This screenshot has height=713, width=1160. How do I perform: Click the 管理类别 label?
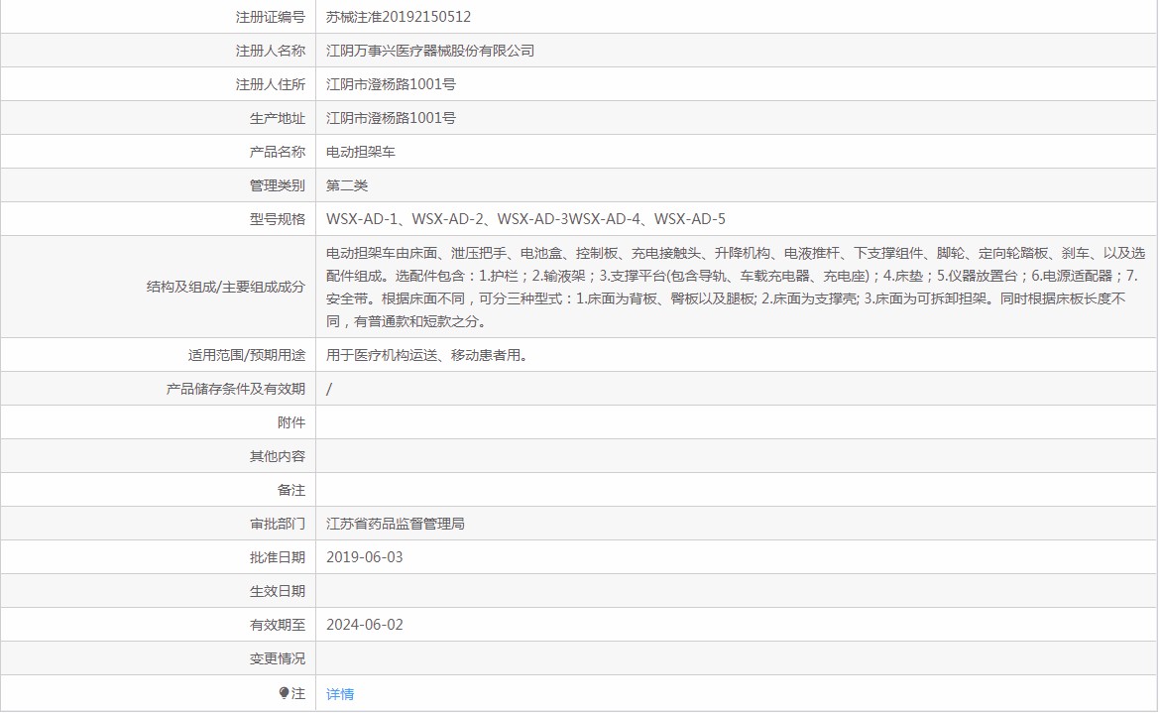point(278,184)
